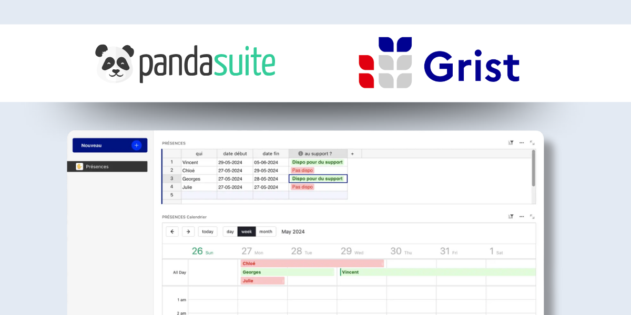
Task: Open the calendar widget's three-dot options menu
Action: click(522, 216)
